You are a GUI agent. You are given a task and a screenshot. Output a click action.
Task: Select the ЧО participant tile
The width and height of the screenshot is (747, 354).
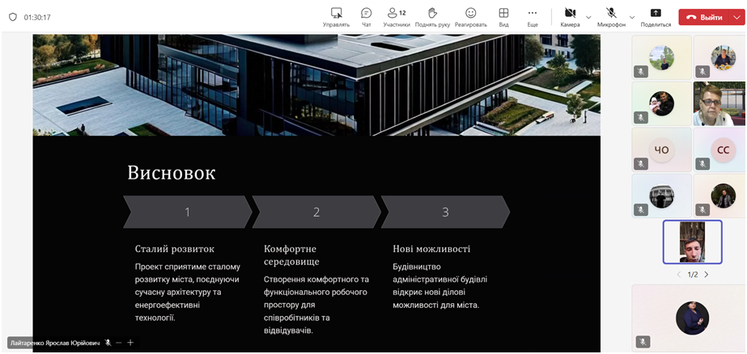tap(661, 150)
